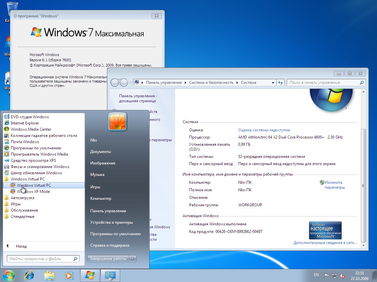Screen dimensions: 377x282
Task: Open the recent pages dropdown arrow
Action: [131, 83]
